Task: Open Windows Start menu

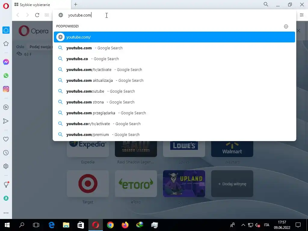Action: 7,225
